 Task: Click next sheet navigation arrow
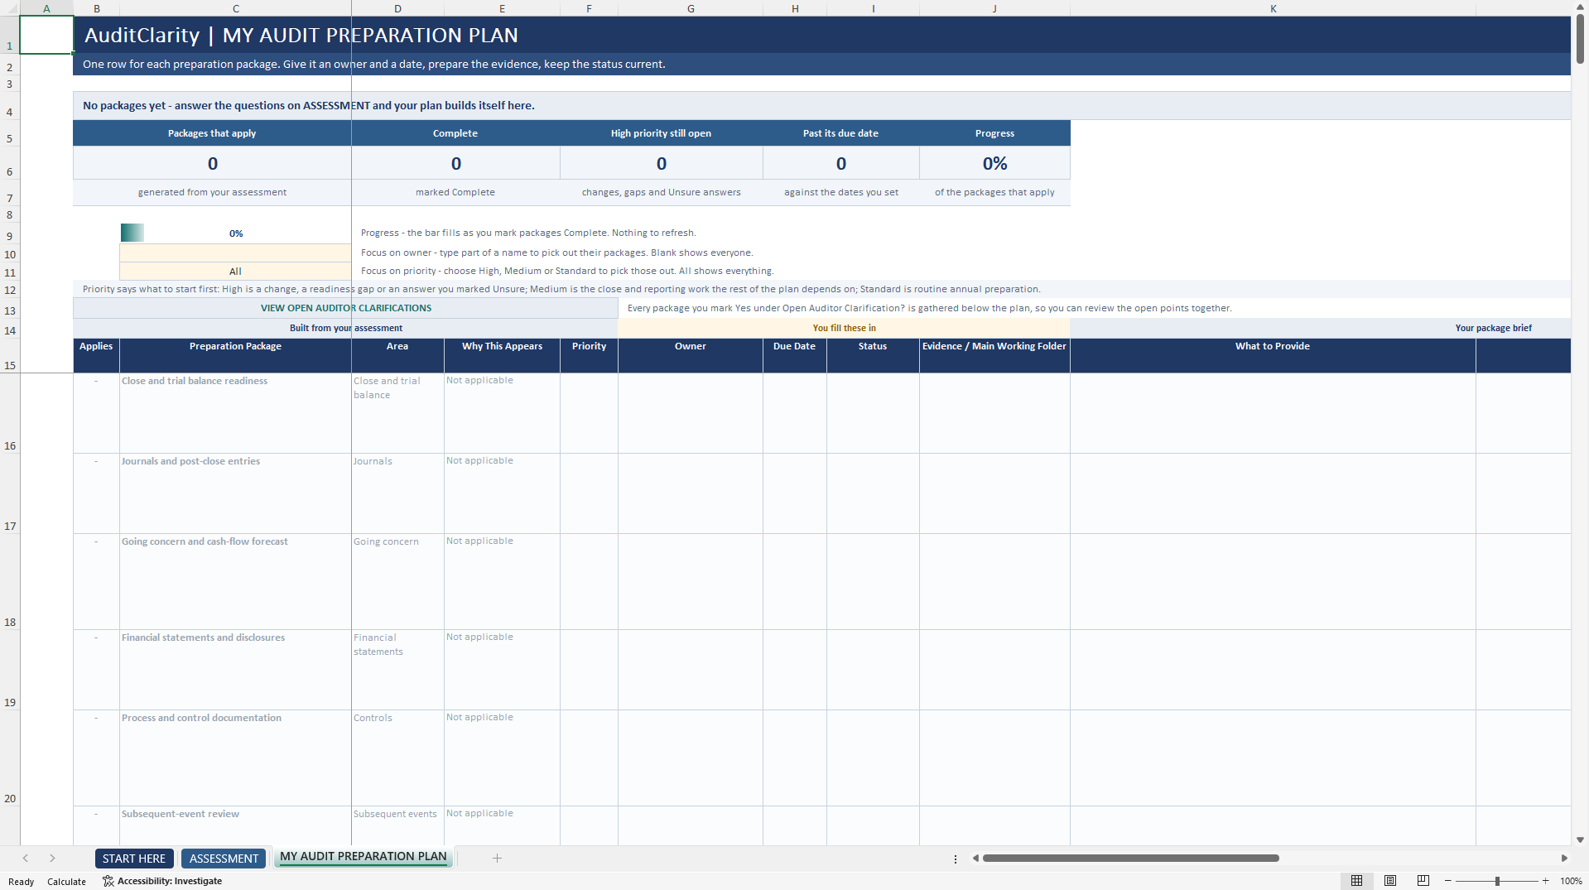(x=52, y=859)
